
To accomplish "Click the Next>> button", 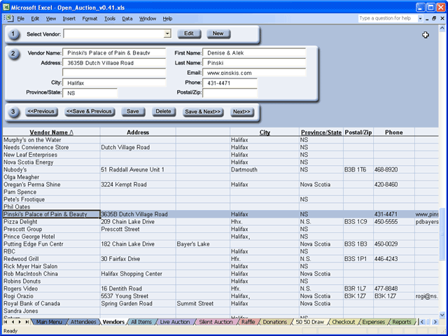I will 241,112.
